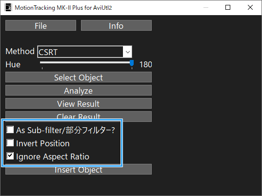Open the Info menu button
This screenshot has height=196, width=262.
point(116,25)
